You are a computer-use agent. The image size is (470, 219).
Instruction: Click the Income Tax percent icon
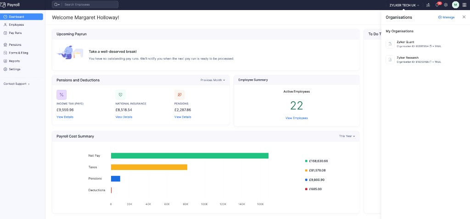pos(62,94)
